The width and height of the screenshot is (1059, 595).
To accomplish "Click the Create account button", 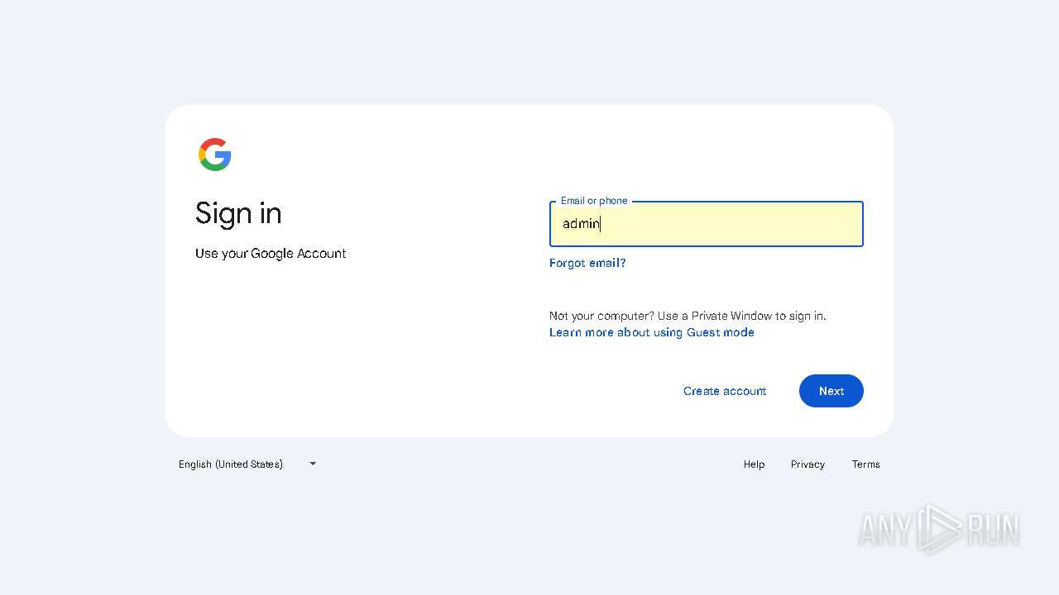I will pyautogui.click(x=725, y=391).
